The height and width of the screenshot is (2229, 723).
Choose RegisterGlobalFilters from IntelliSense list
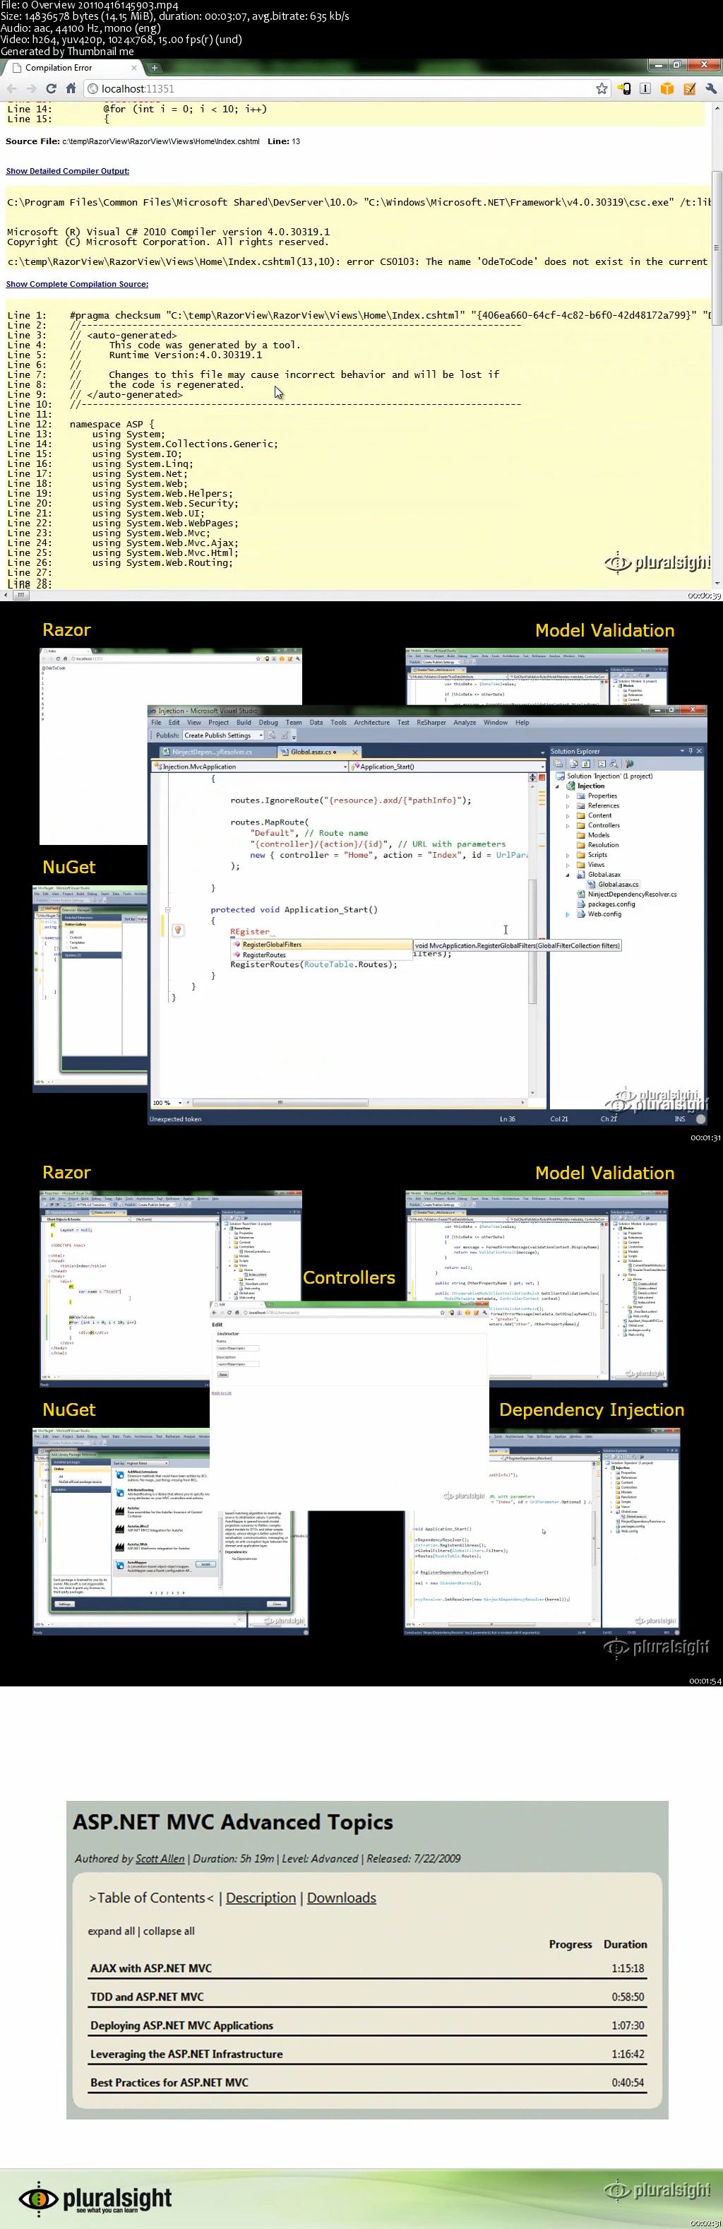(322, 944)
